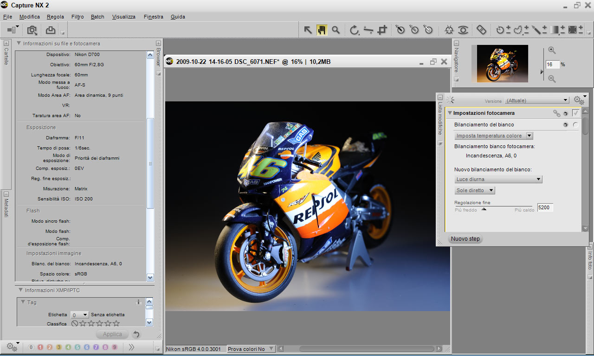This screenshot has height=356, width=594.
Task: Select the direct selection arrow tool
Action: pyautogui.click(x=308, y=30)
